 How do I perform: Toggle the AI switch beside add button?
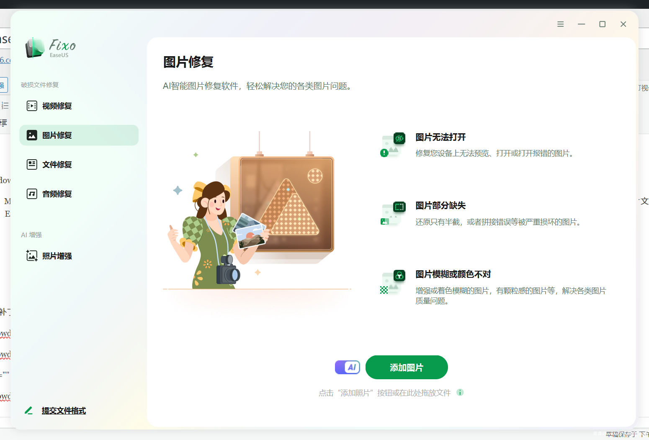pos(348,368)
